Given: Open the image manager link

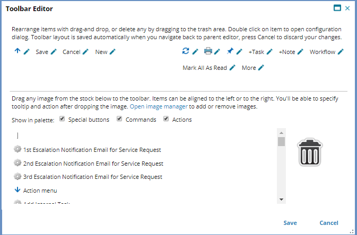Looking at the screenshot, I should pos(159,106).
